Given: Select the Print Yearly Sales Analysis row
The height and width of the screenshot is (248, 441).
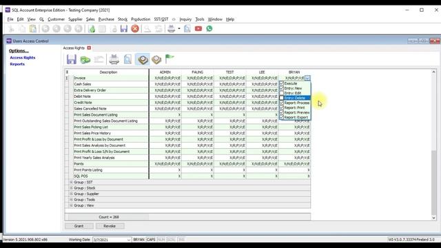Looking at the screenshot, I should [110, 158].
